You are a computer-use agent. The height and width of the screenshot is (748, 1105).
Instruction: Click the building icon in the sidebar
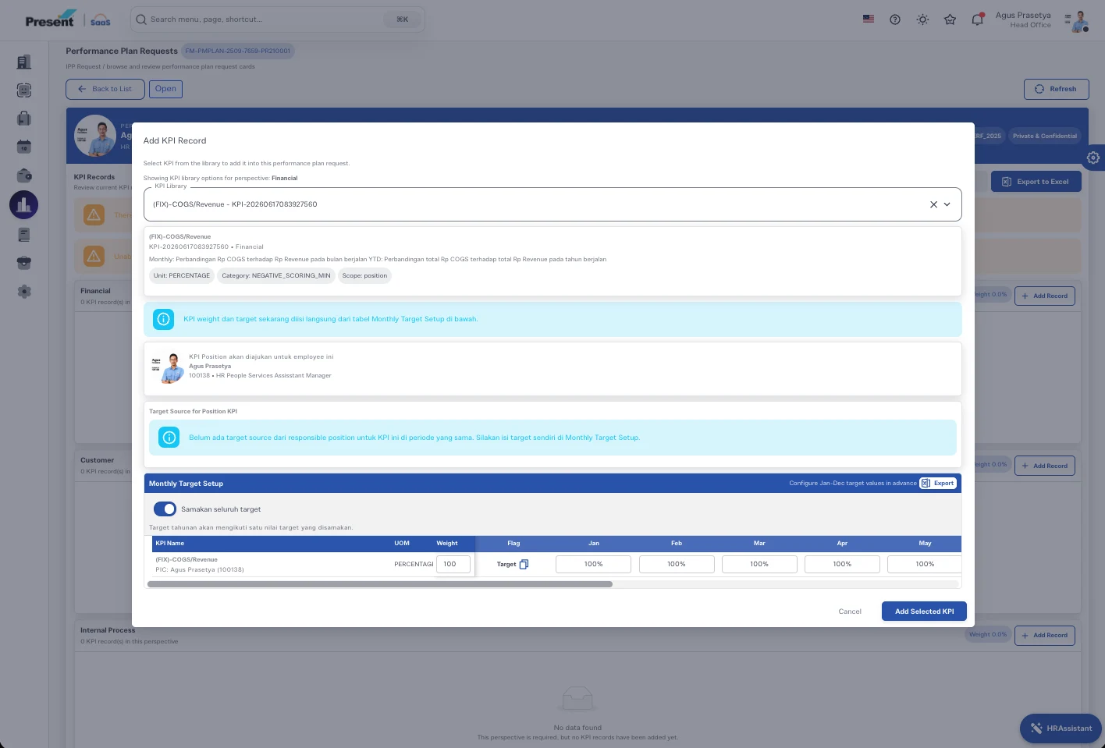pyautogui.click(x=24, y=62)
